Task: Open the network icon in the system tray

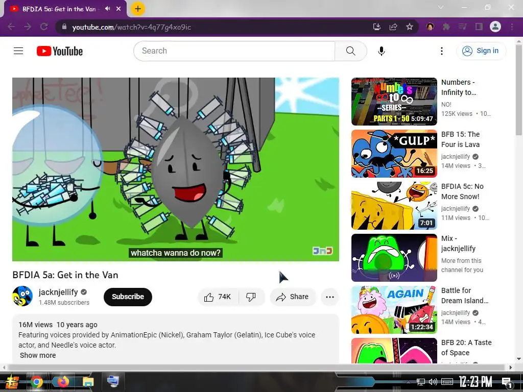Action: 421,382
